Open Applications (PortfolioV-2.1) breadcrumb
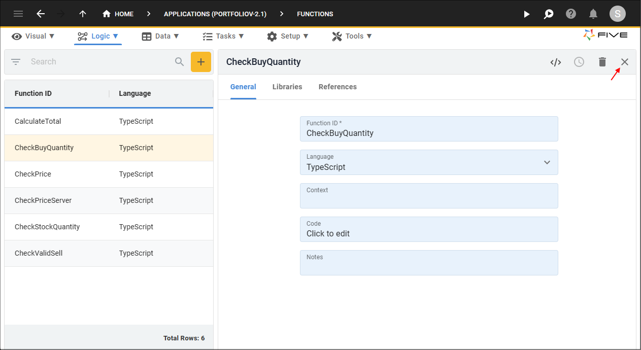This screenshot has height=350, width=641. 215,14
